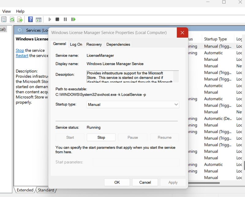This screenshot has width=245, height=197.
Task: Click the Start parameters input field
Action: click(136, 162)
